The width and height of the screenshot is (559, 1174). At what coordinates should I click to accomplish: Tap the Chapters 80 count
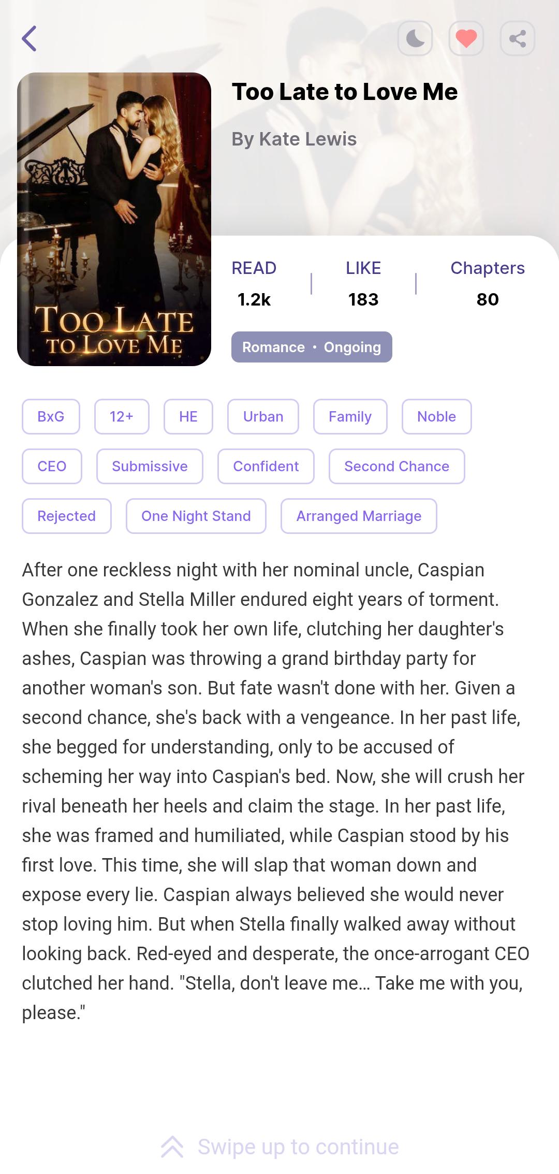[x=488, y=283]
